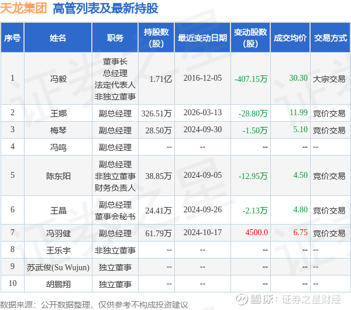Click the 326.51万 holdings cell

pyautogui.click(x=156, y=113)
